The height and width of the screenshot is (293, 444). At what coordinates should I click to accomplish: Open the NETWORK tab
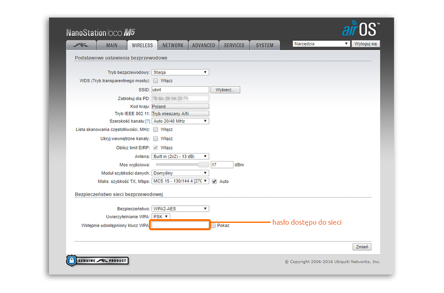tap(173, 45)
